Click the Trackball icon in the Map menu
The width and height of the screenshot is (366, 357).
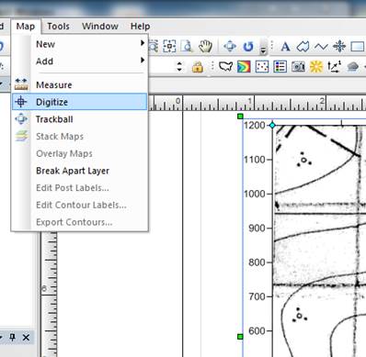pyautogui.click(x=21, y=118)
